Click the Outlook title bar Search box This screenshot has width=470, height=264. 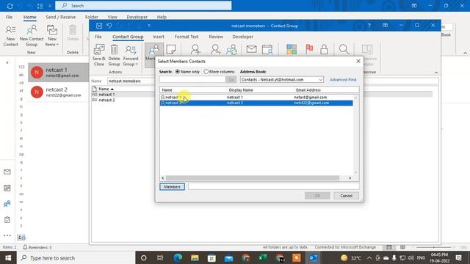coord(143,6)
